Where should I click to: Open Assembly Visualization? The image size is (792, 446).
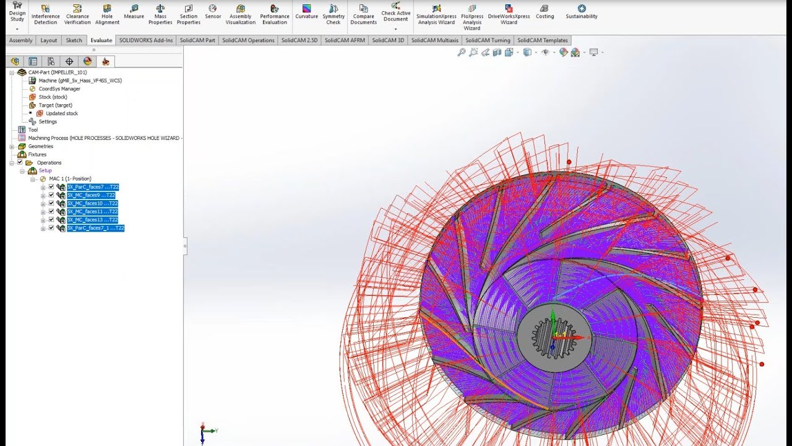[240, 14]
